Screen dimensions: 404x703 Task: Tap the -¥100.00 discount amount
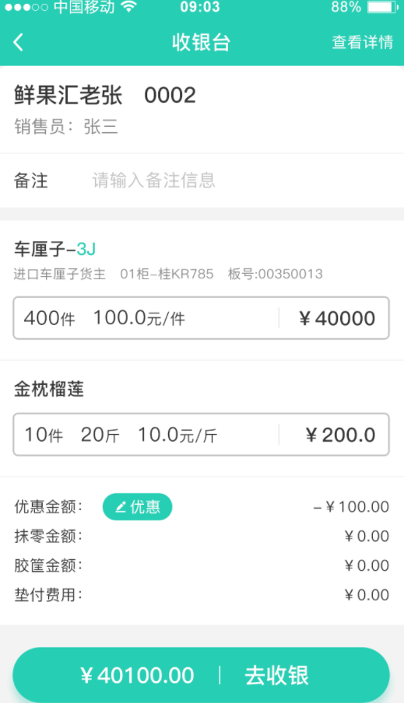pyautogui.click(x=351, y=506)
